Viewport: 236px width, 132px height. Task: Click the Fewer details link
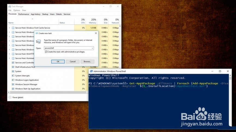[x=18, y=97]
